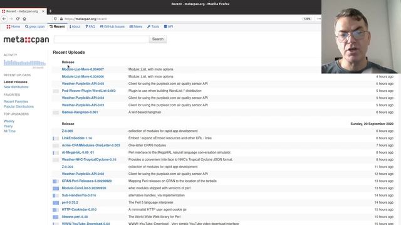
Task: Click the 120% zoom indicator
Action: [x=307, y=19]
